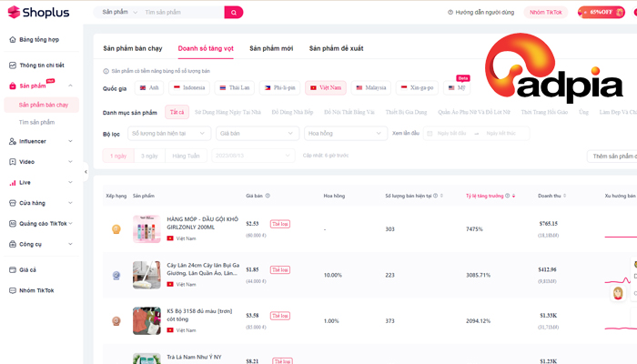Image resolution: width=637 pixels, height=364 pixels.
Task: Choose the 3 ngày time range
Action: (149, 156)
